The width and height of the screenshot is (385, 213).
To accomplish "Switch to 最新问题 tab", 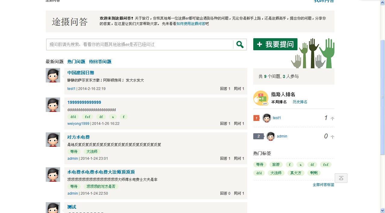I will [55, 62].
